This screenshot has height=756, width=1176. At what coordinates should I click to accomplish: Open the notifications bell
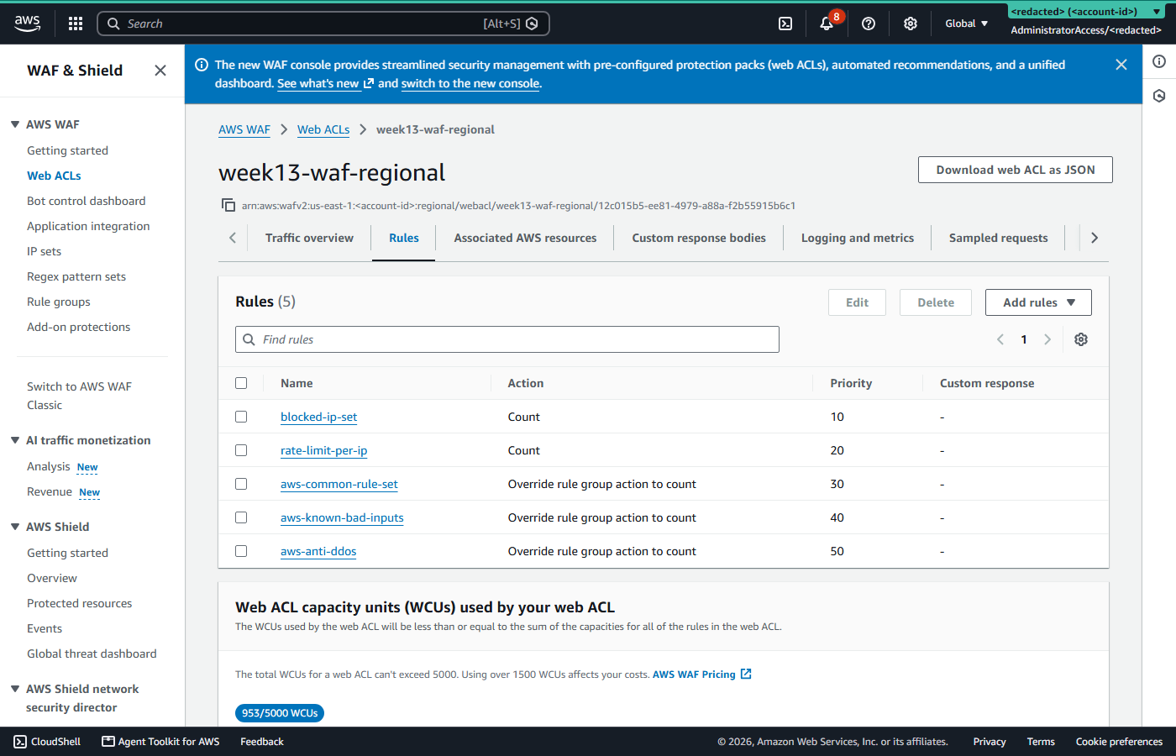pyautogui.click(x=827, y=24)
